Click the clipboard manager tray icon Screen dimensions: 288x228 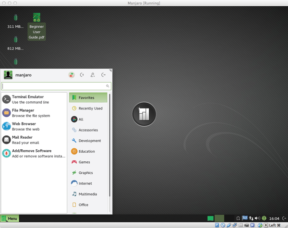click(238, 218)
